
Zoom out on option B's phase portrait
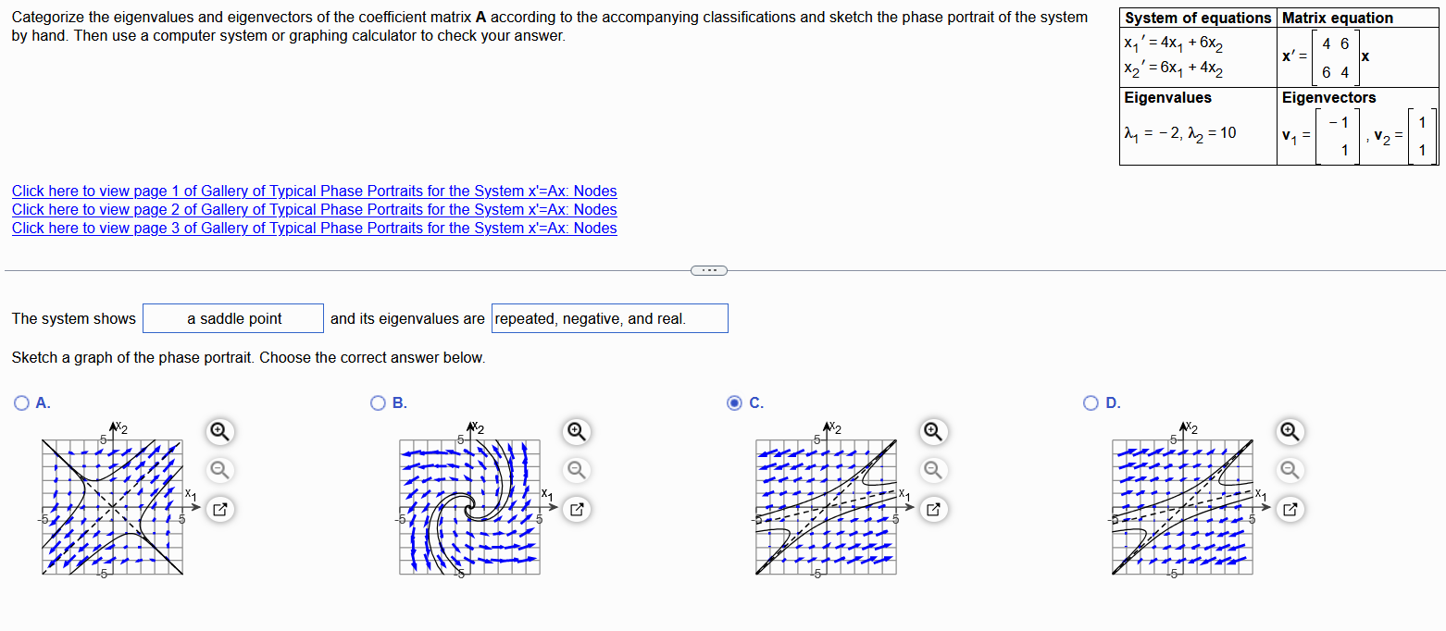click(x=576, y=470)
